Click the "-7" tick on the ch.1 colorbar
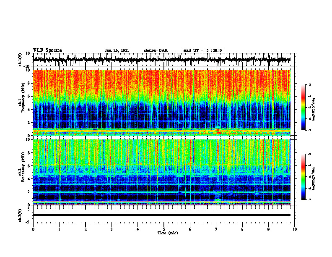 pyautogui.click(x=309, y=130)
